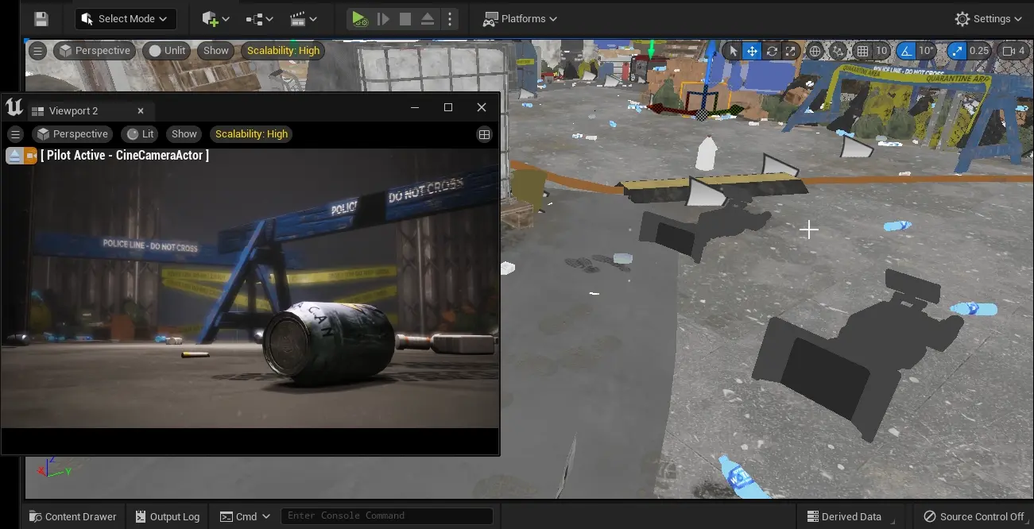Open the Viewport 2 hamburger options menu
1034x529 pixels.
15,134
